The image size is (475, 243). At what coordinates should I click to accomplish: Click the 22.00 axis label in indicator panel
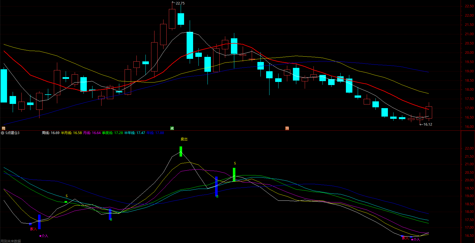[469, 148]
